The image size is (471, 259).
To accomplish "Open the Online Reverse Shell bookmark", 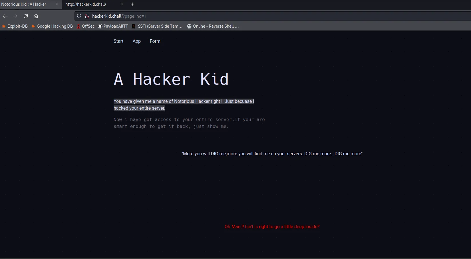I will pos(213,26).
